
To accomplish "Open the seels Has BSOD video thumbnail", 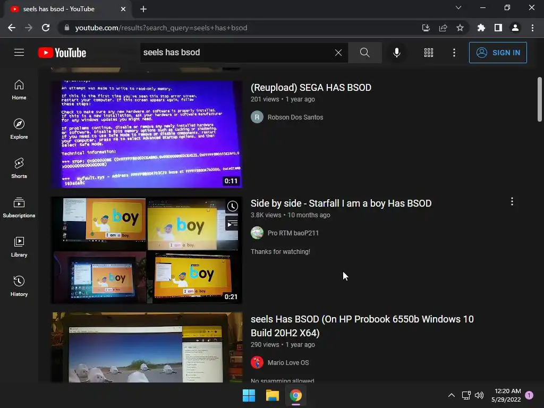I will pos(147,347).
